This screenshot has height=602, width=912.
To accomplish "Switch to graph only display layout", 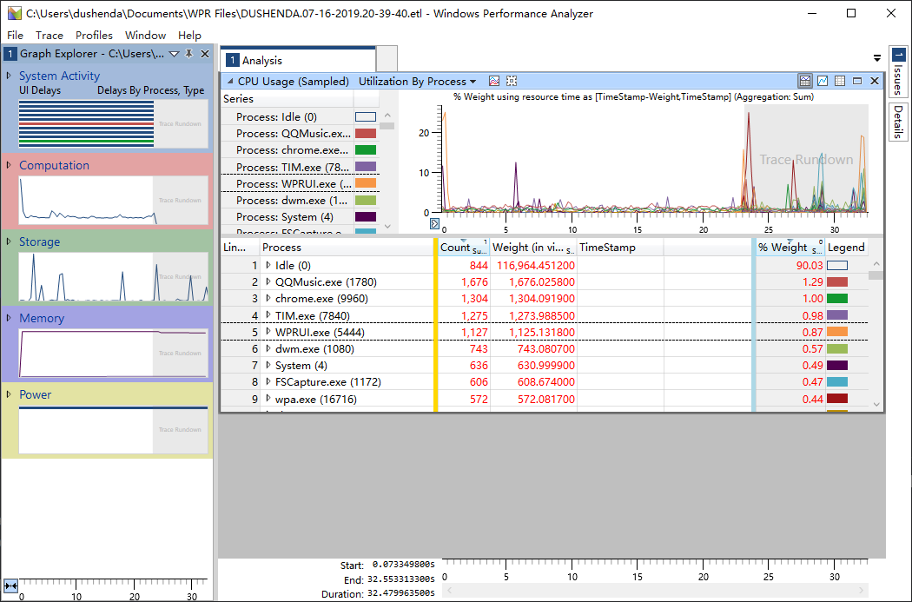I will (x=822, y=81).
